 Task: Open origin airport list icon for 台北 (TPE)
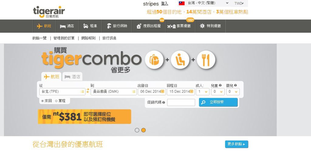pos(82,92)
